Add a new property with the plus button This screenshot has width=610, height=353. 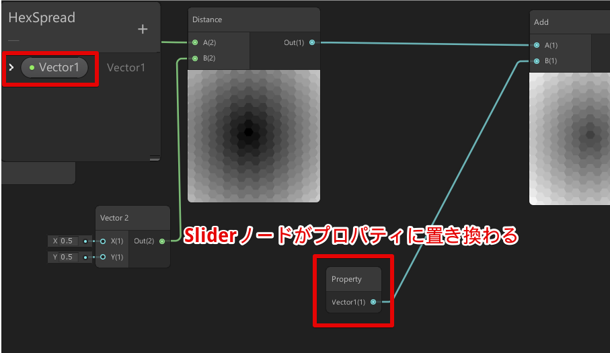click(x=143, y=29)
